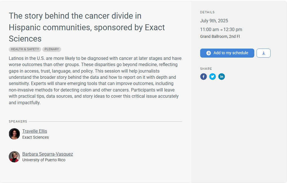Screen dimensions: 287x183
Task: Click the SPEAKERS section heading
Action: pos(18,121)
